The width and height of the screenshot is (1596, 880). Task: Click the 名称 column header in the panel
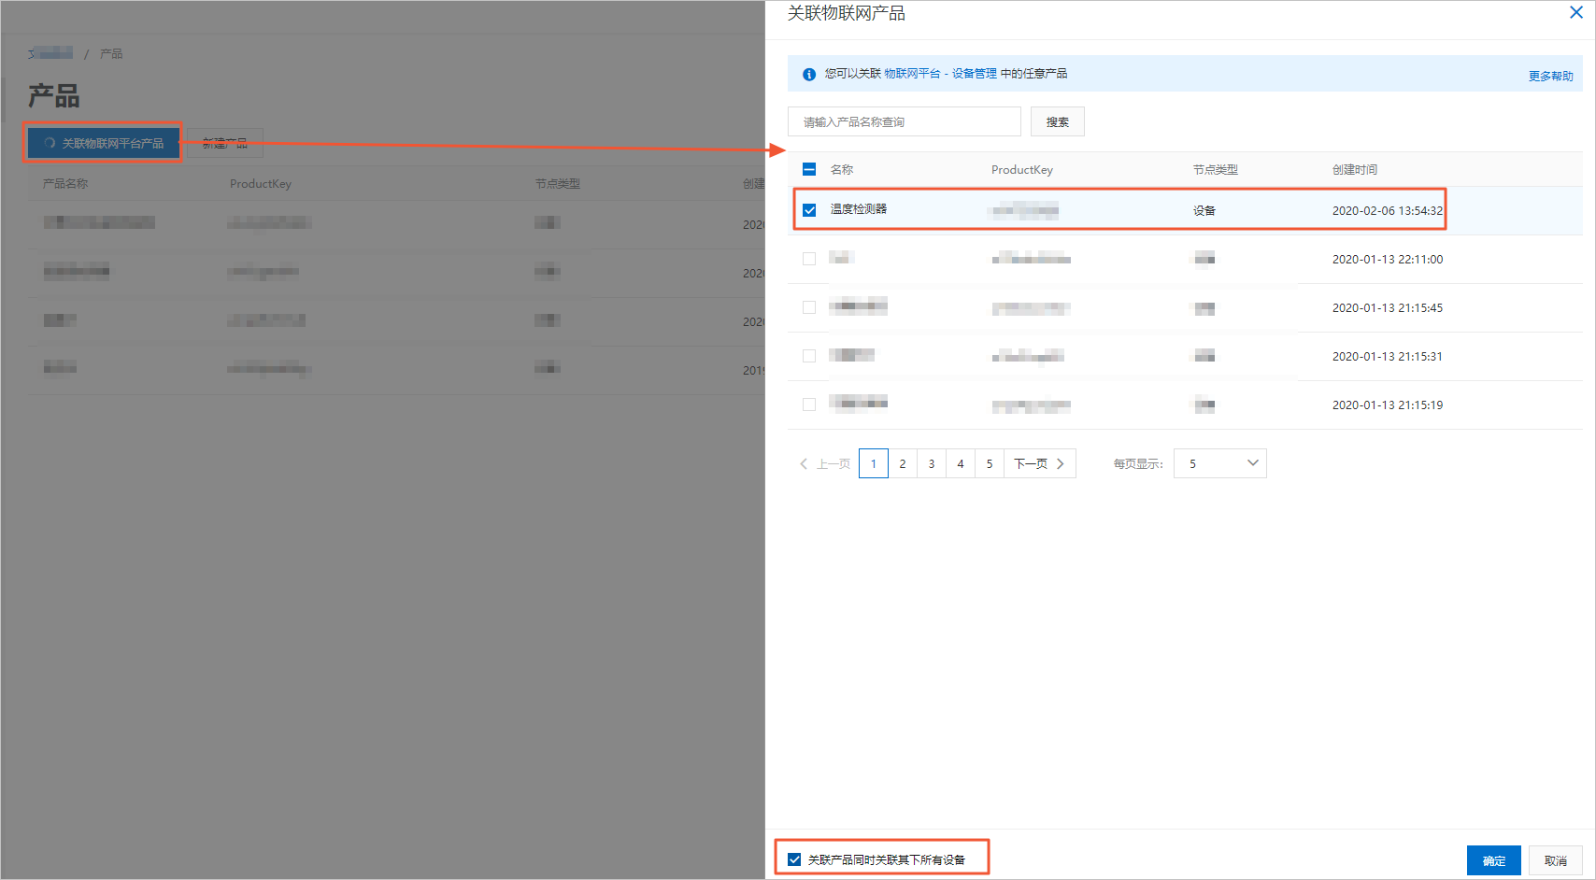click(x=841, y=170)
